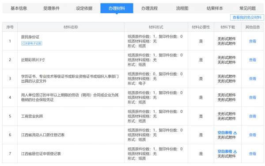This screenshot has width=265, height=166.
Task: Click 查看 link for 江西省流动人口居住登记表 row
Action: (x=253, y=135)
